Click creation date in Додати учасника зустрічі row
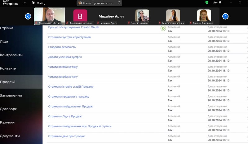The image size is (248, 144). point(219,61)
